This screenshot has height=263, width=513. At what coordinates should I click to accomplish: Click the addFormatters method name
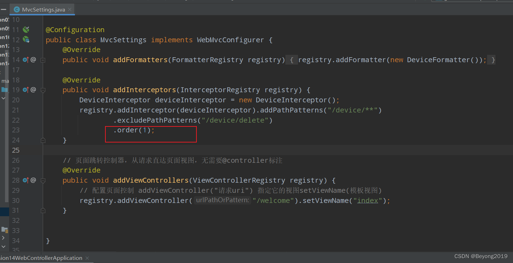[140, 60]
